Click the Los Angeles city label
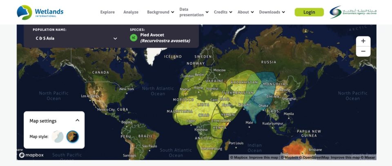 90,96
